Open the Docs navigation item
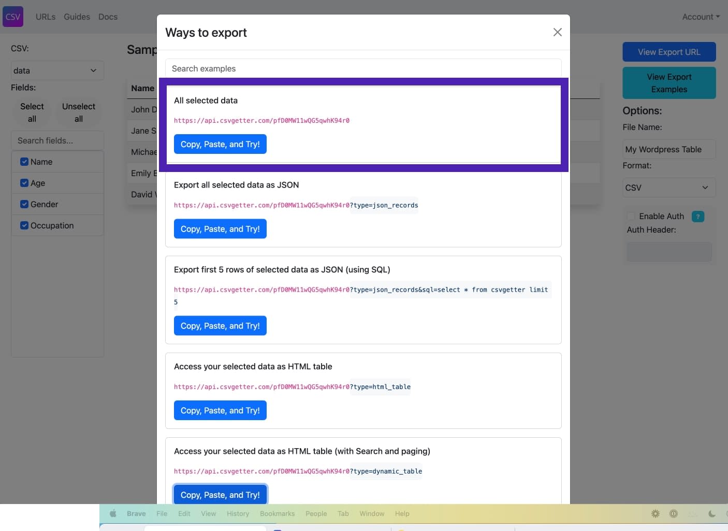Screen dimensions: 728x531 (108, 16)
